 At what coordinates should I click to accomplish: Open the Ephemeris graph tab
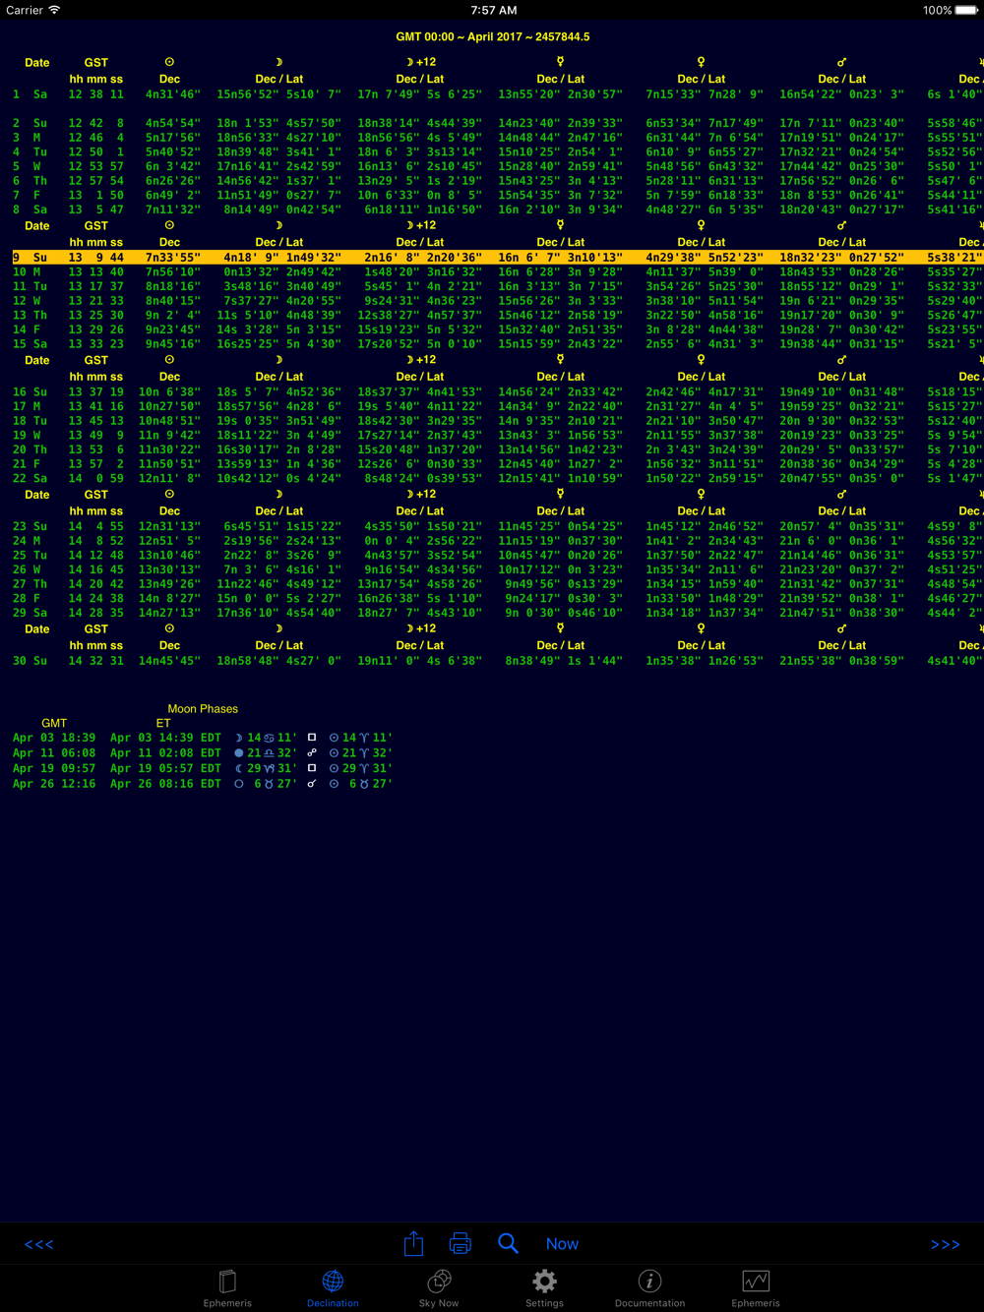click(756, 1287)
